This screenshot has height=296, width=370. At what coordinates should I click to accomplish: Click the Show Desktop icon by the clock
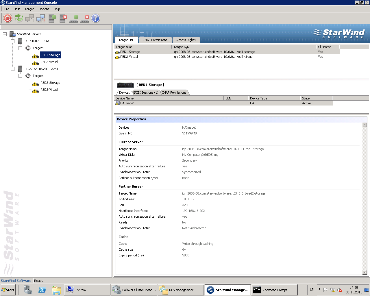(x=367, y=290)
